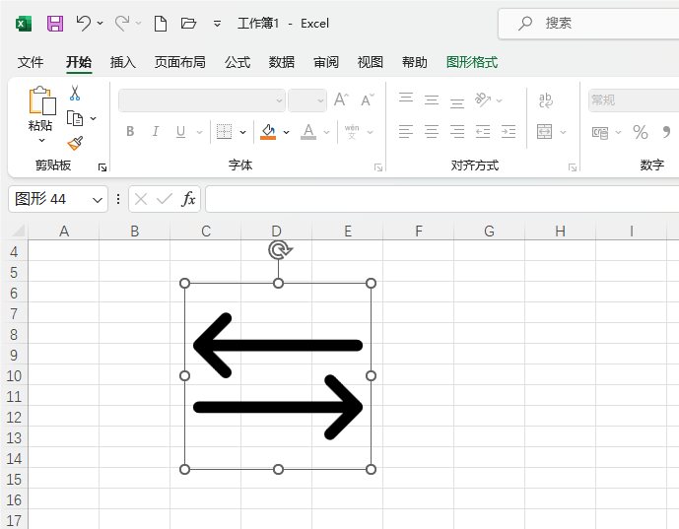The height and width of the screenshot is (529, 679).
Task: Click the Comma Style icon
Action: coord(666,132)
